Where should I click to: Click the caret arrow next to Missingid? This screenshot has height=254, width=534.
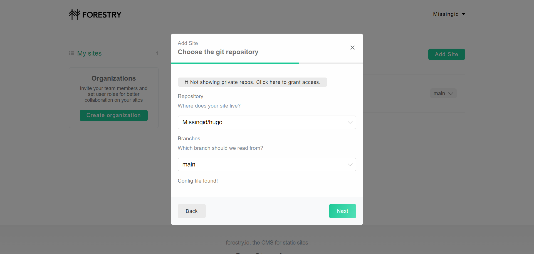click(464, 14)
